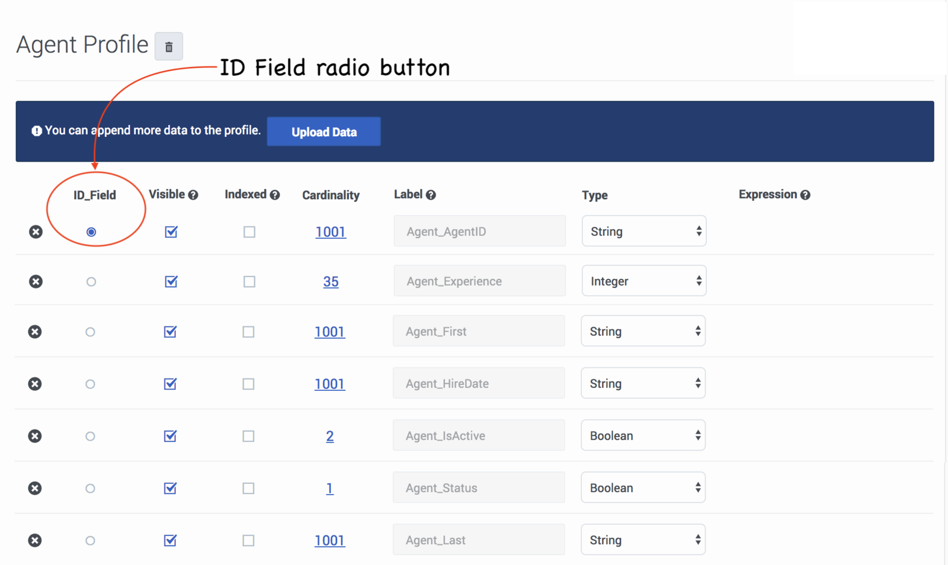
Task: Click the help icon beside Label header
Action: [431, 195]
